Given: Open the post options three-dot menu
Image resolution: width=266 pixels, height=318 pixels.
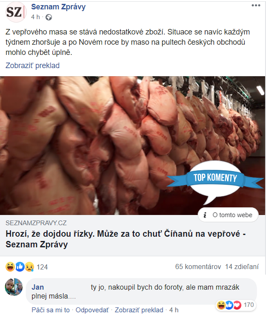Looking at the screenshot, I should coord(256,6).
